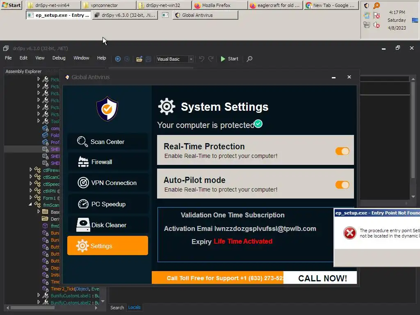Click dnSpy navigate backward arrow
This screenshot has width=420, height=315.
(x=118, y=59)
